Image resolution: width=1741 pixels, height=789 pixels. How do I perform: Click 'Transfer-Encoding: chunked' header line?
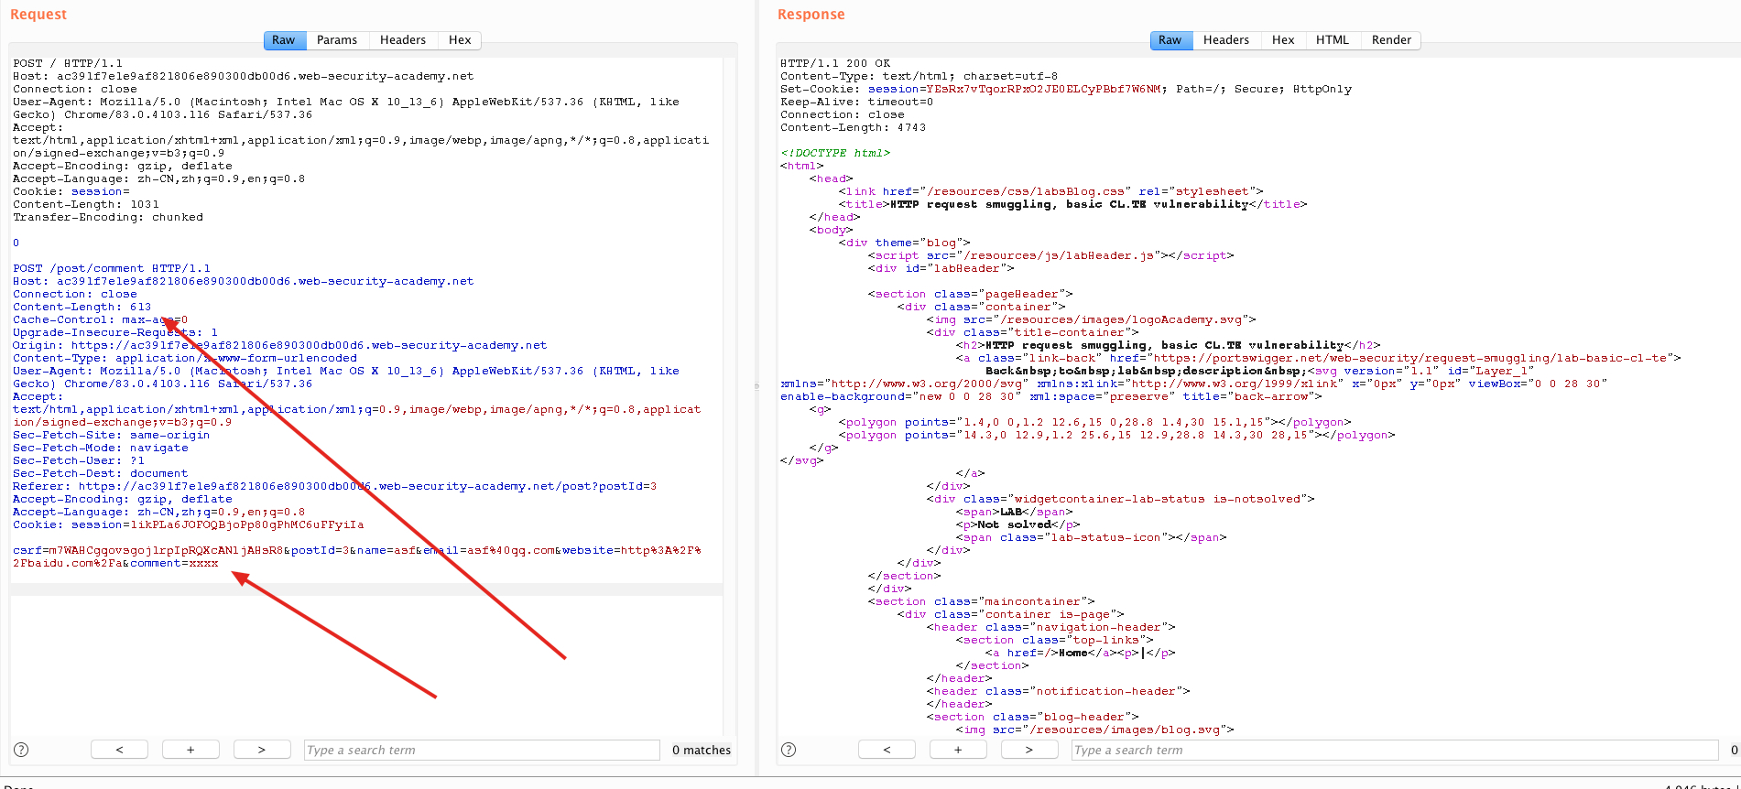point(108,218)
